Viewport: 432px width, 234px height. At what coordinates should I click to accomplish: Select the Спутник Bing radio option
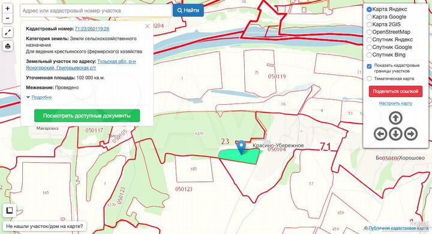coord(369,55)
